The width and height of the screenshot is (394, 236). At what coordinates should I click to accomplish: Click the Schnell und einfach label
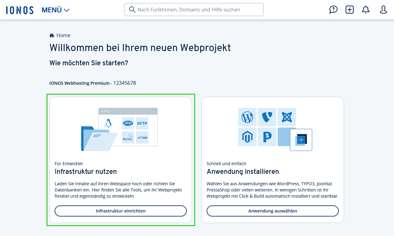coord(226,164)
